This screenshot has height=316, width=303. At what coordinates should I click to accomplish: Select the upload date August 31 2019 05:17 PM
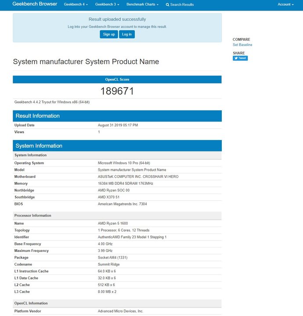(118, 125)
